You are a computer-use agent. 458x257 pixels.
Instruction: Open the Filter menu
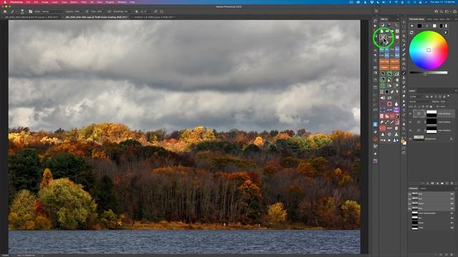[84, 2]
